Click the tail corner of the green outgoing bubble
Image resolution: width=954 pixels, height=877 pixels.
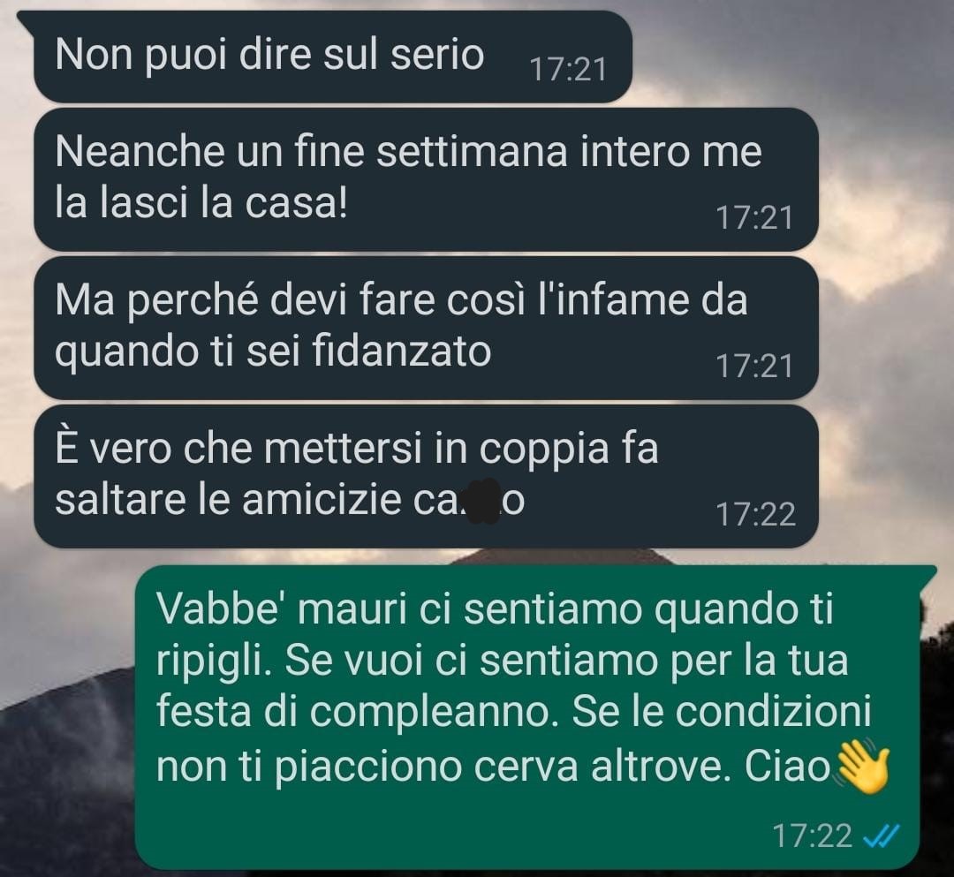coord(927,571)
